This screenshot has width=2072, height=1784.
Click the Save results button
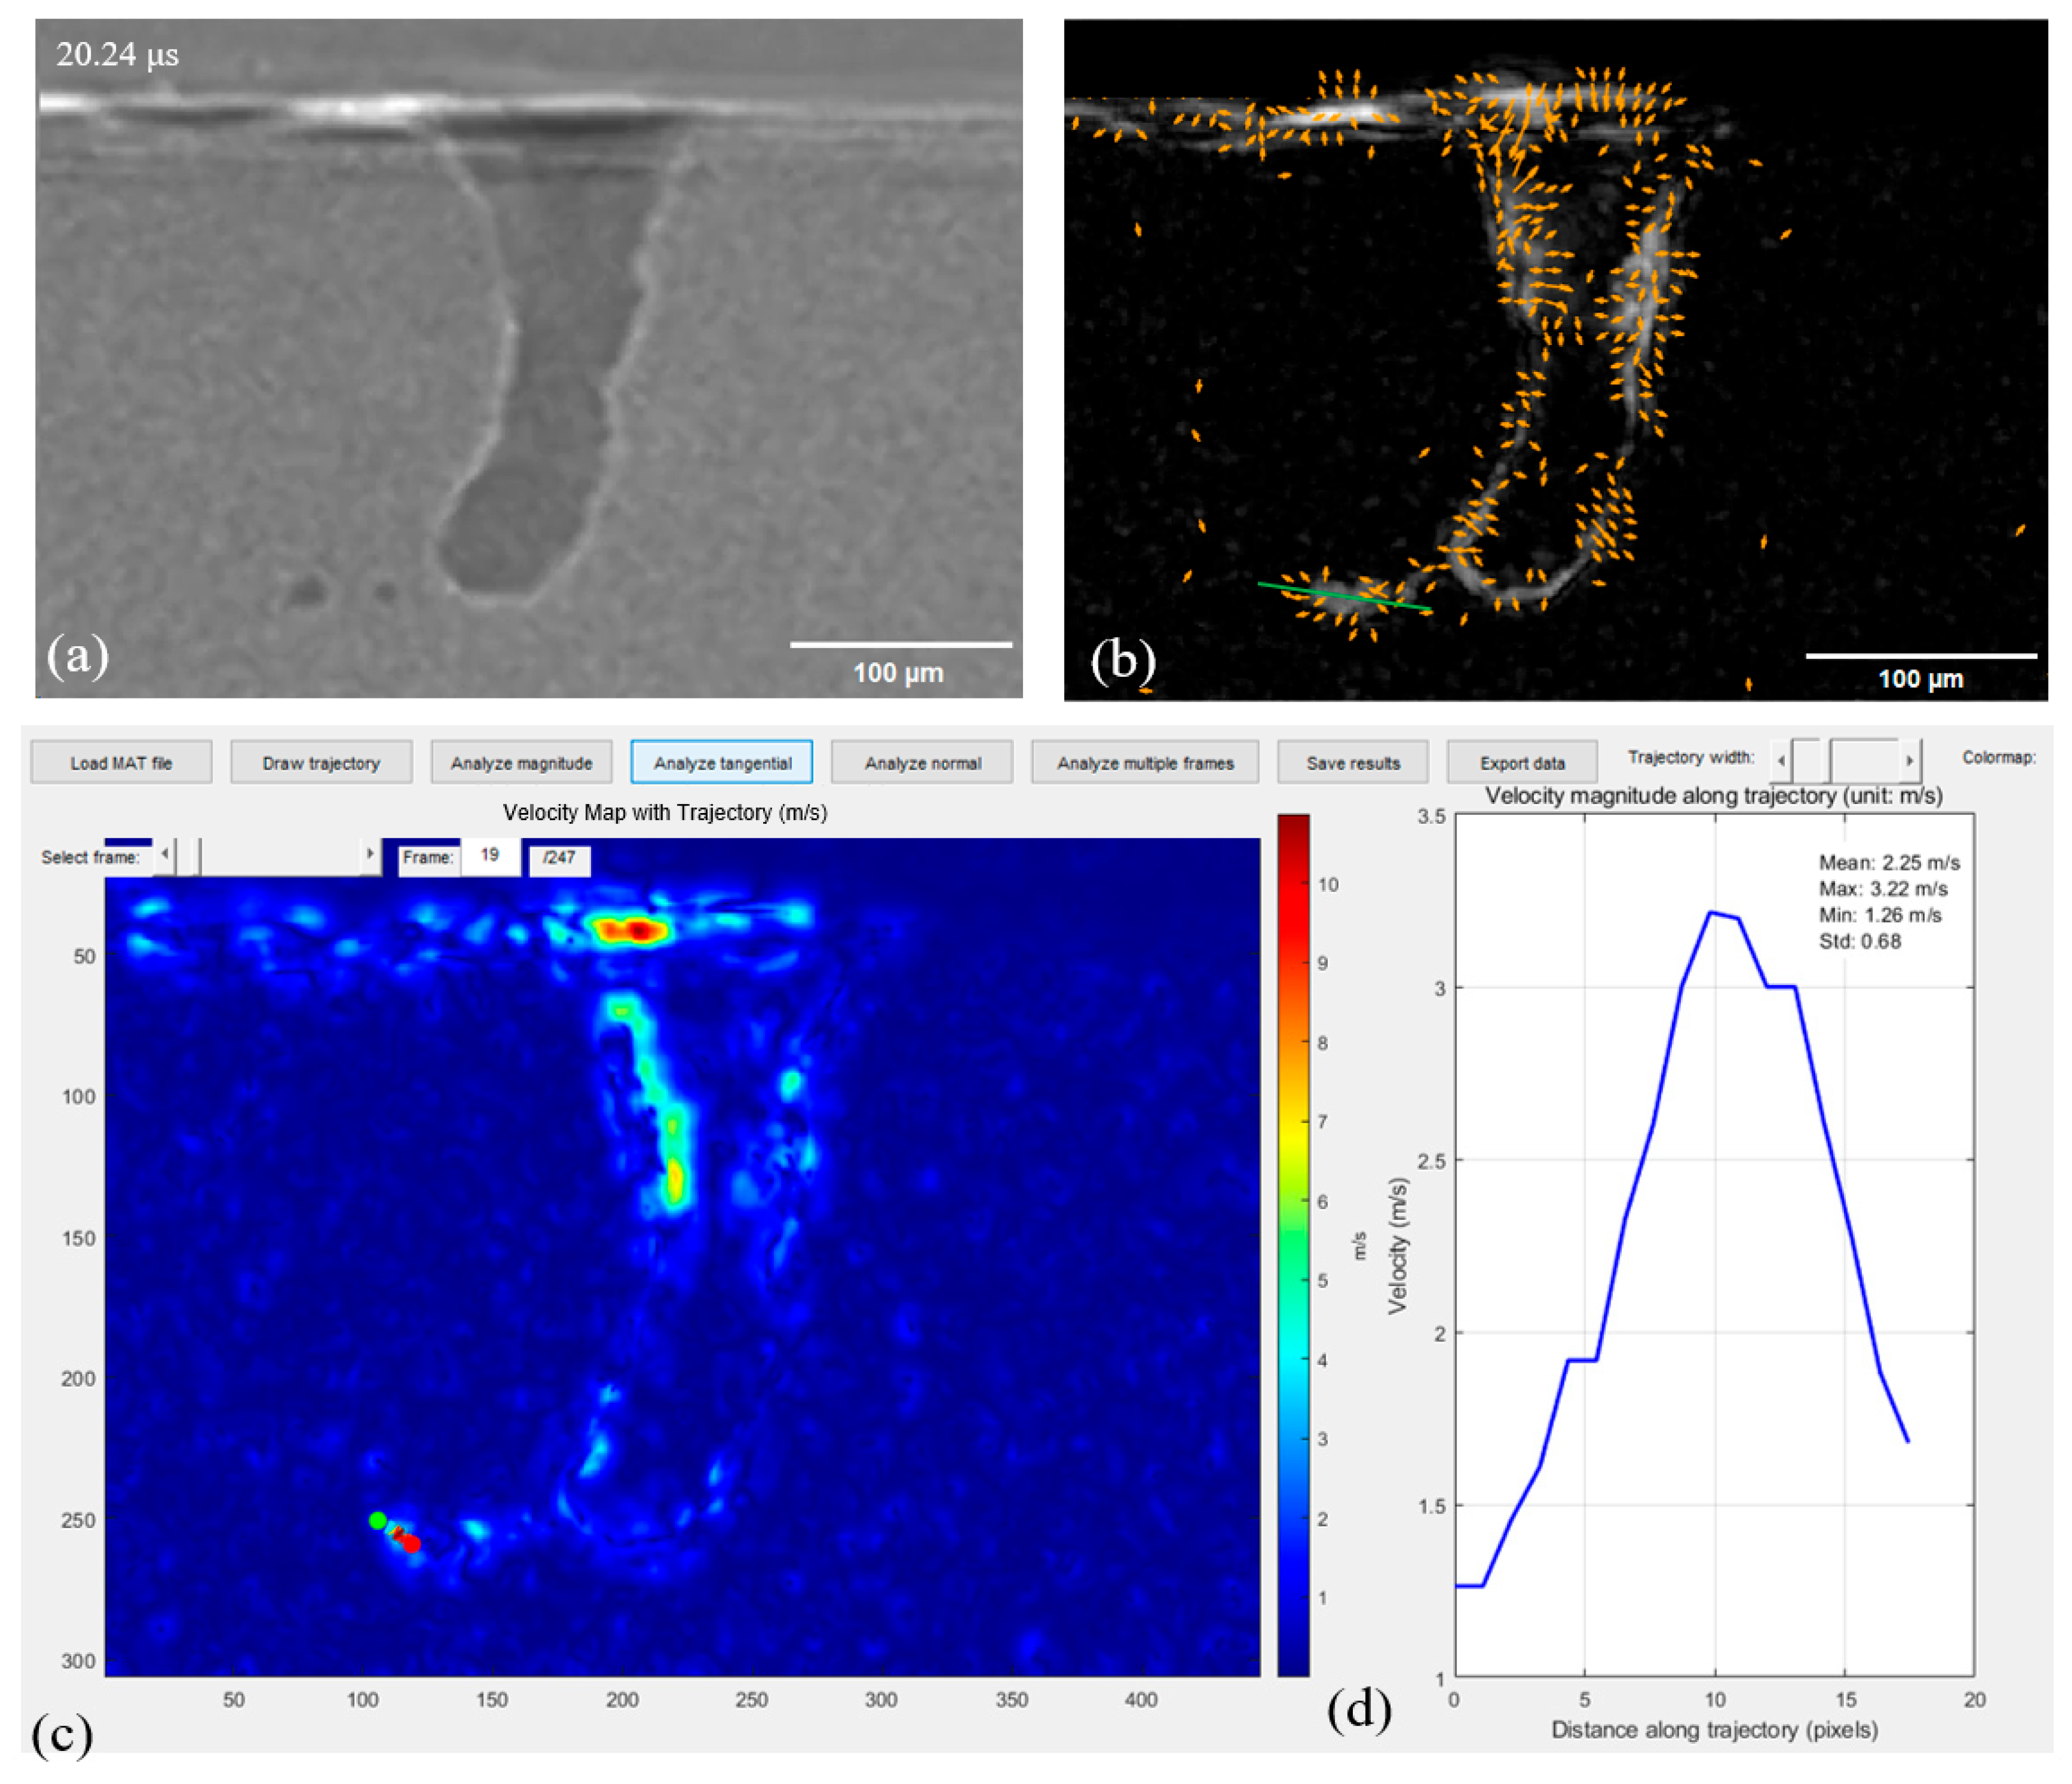pyautogui.click(x=1353, y=763)
